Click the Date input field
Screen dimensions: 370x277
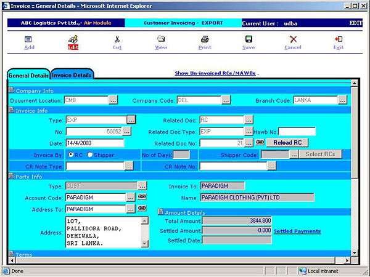tap(95, 143)
